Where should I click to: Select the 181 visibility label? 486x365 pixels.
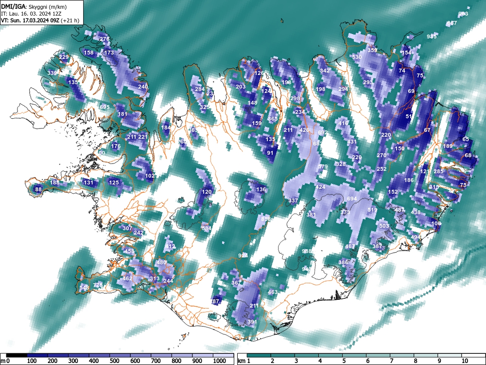[x=123, y=114]
